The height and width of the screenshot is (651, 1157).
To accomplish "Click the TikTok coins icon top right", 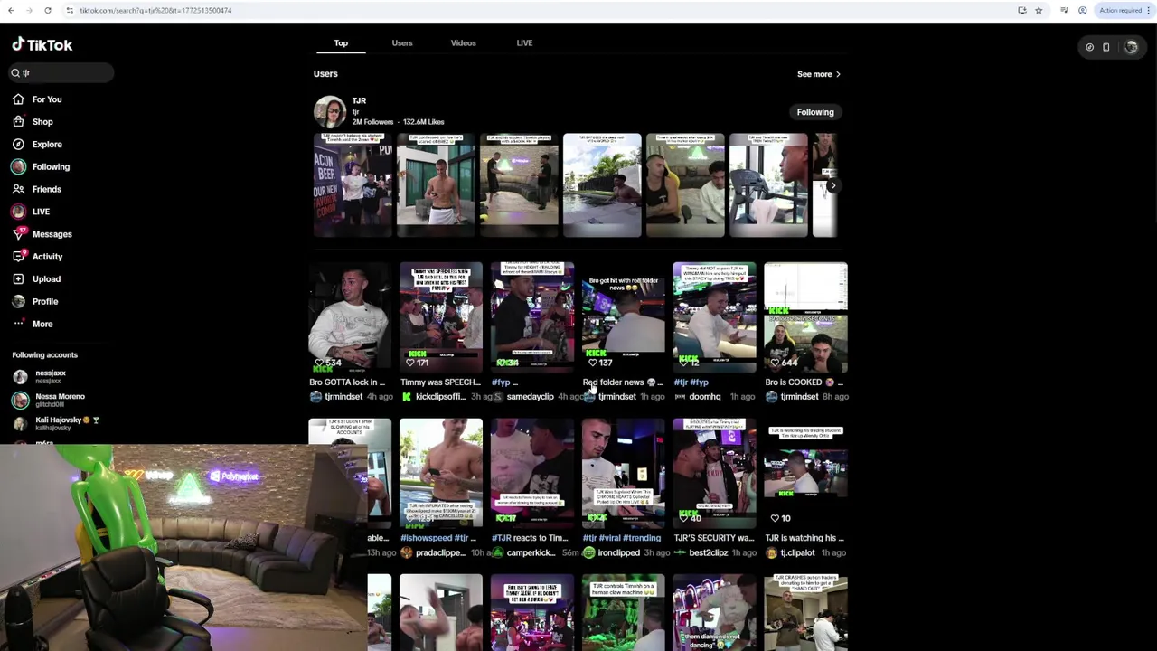I will 1089,47.
